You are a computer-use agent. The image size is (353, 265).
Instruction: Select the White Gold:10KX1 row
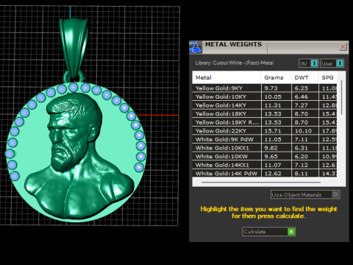265,148
